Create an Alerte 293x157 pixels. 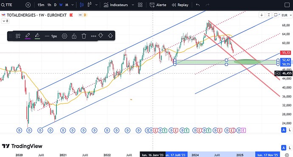[158, 5]
